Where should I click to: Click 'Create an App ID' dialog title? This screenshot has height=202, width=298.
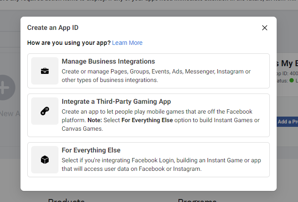point(53,28)
